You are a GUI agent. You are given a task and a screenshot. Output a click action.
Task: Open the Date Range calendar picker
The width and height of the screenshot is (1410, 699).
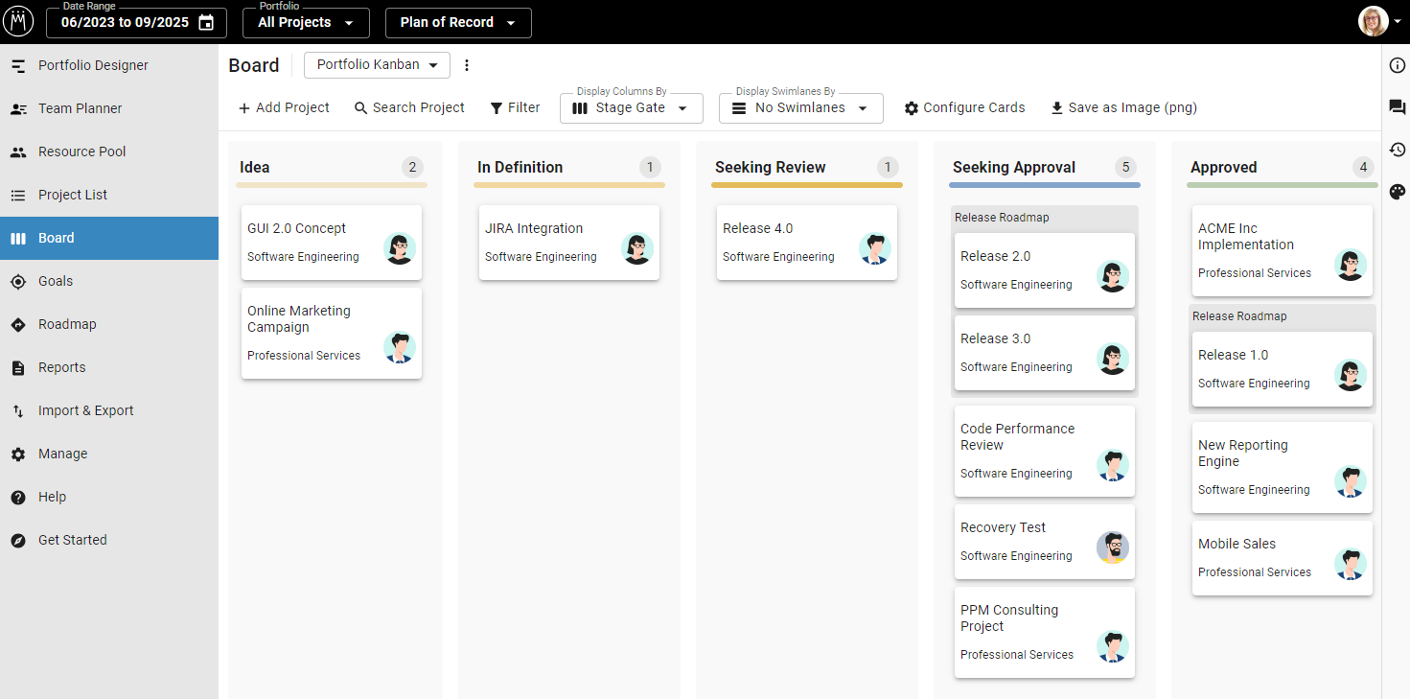pyautogui.click(x=205, y=22)
